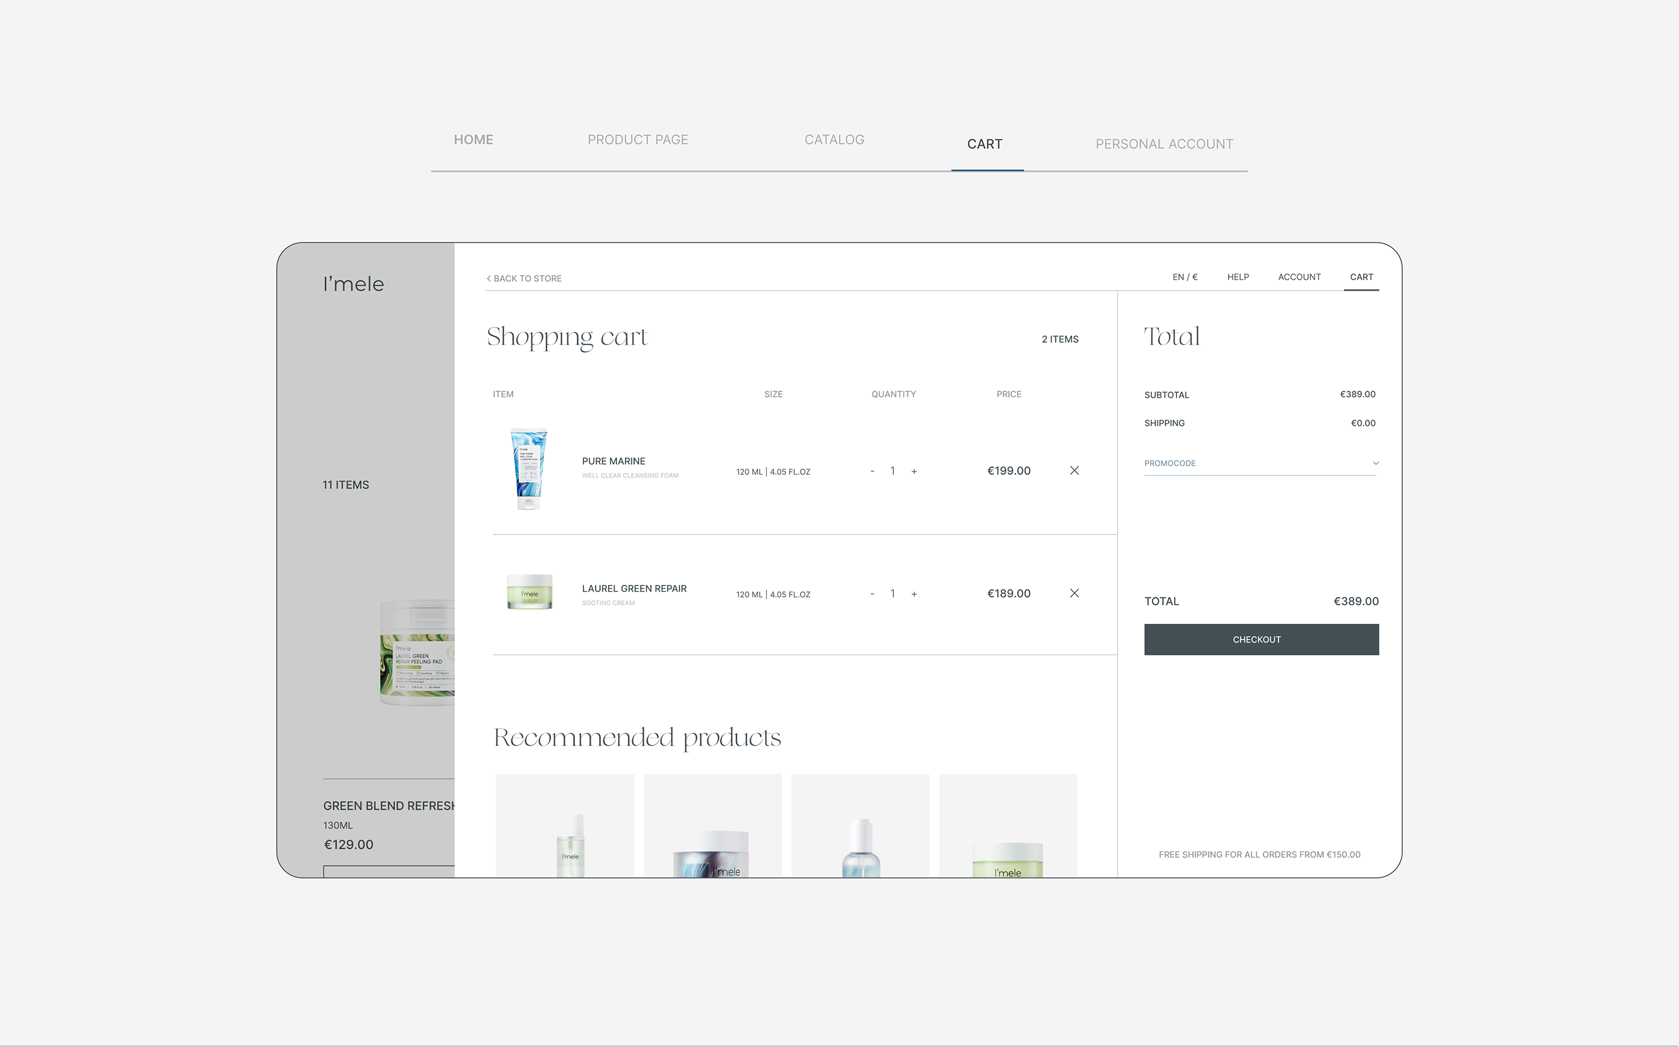
Task: Open the EN / € language selector
Action: (1184, 277)
